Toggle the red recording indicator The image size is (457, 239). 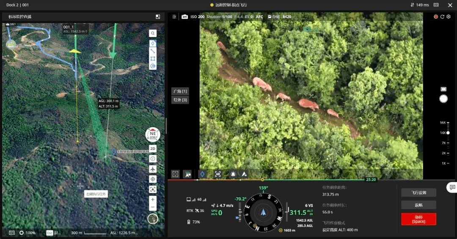pos(436,17)
